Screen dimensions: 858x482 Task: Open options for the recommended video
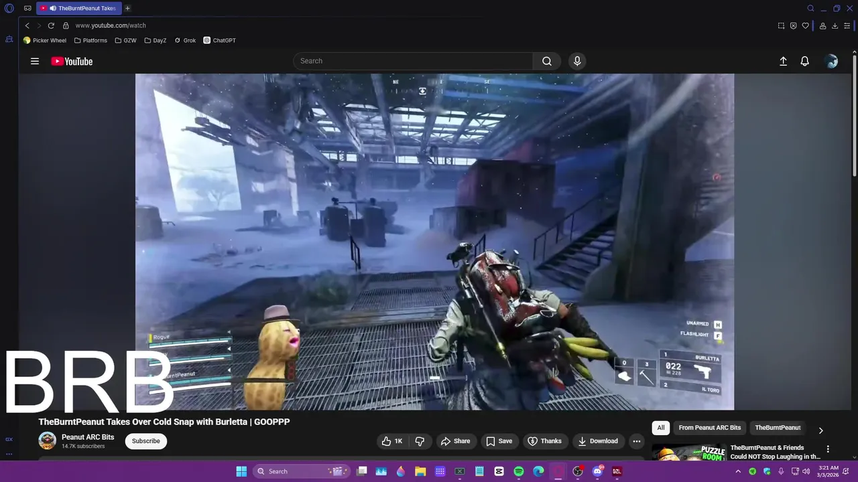pos(828,449)
